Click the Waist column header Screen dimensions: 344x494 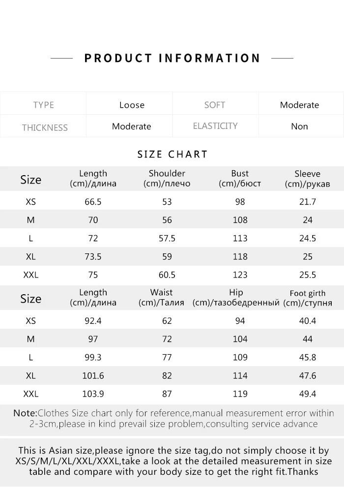[161, 298]
